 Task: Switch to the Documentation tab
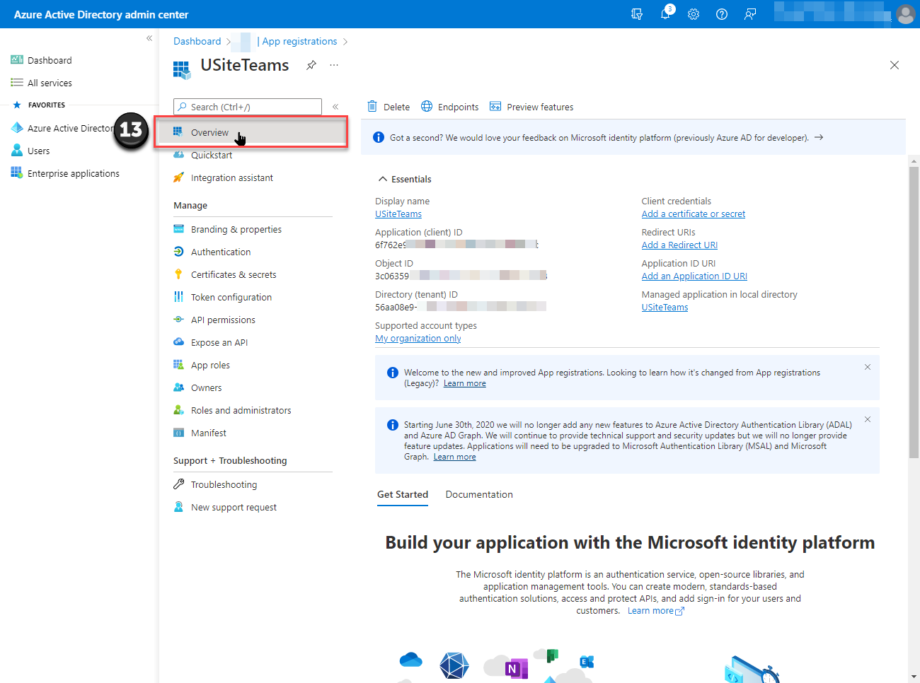[x=479, y=494]
